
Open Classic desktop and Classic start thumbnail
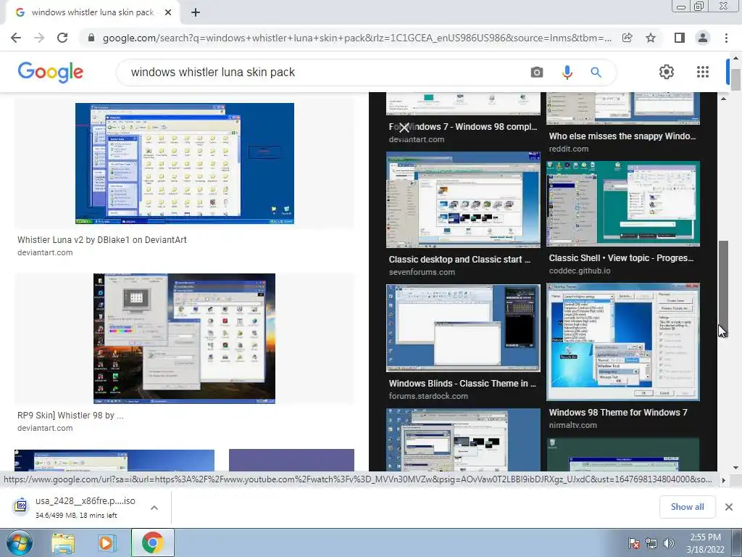[463, 200]
